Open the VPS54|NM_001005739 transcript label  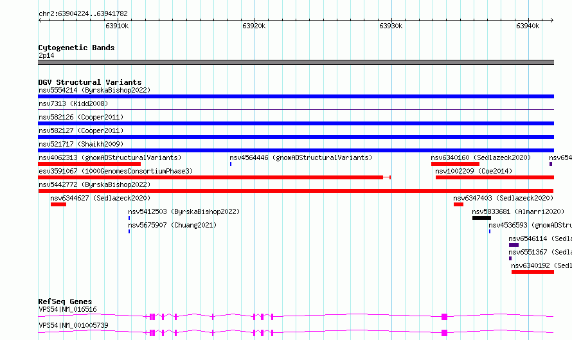73,325
